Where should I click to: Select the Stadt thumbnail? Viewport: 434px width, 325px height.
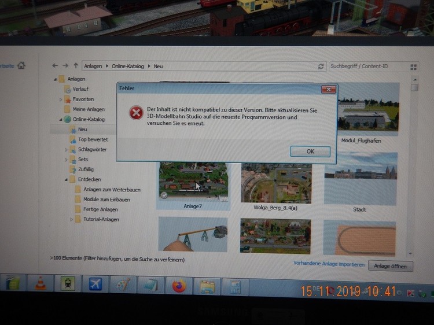click(361, 179)
